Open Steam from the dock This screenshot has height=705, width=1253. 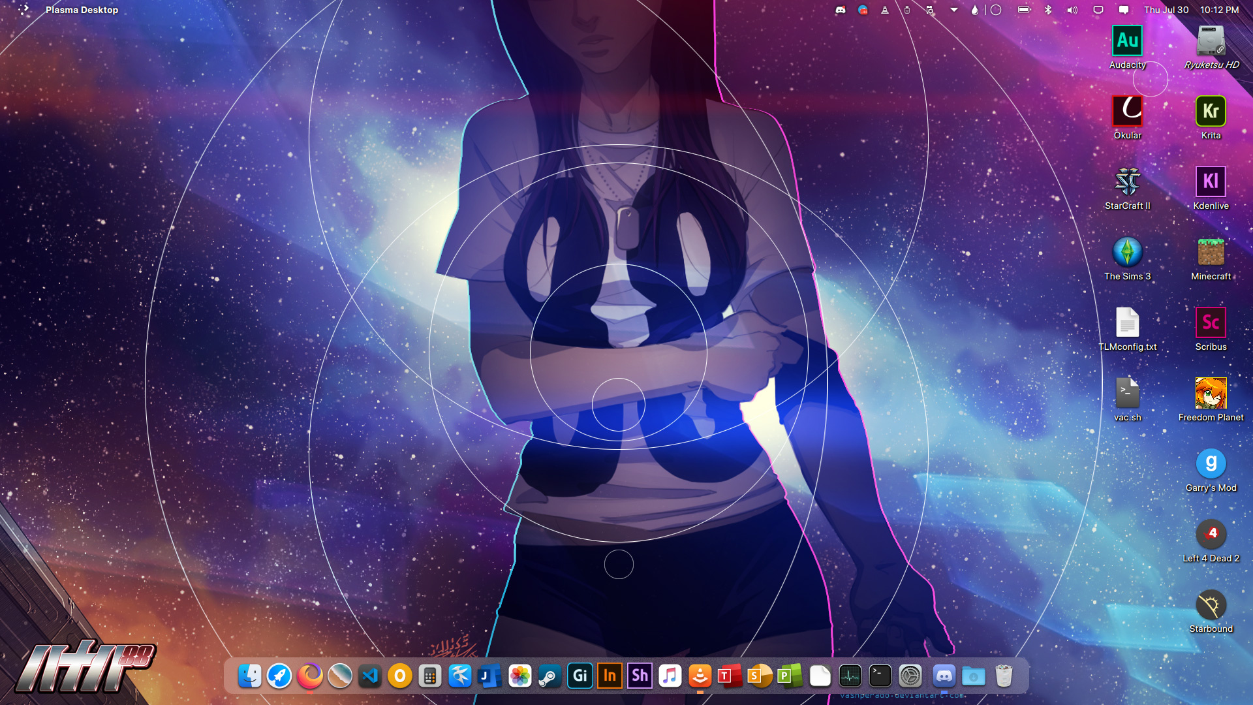click(x=549, y=676)
